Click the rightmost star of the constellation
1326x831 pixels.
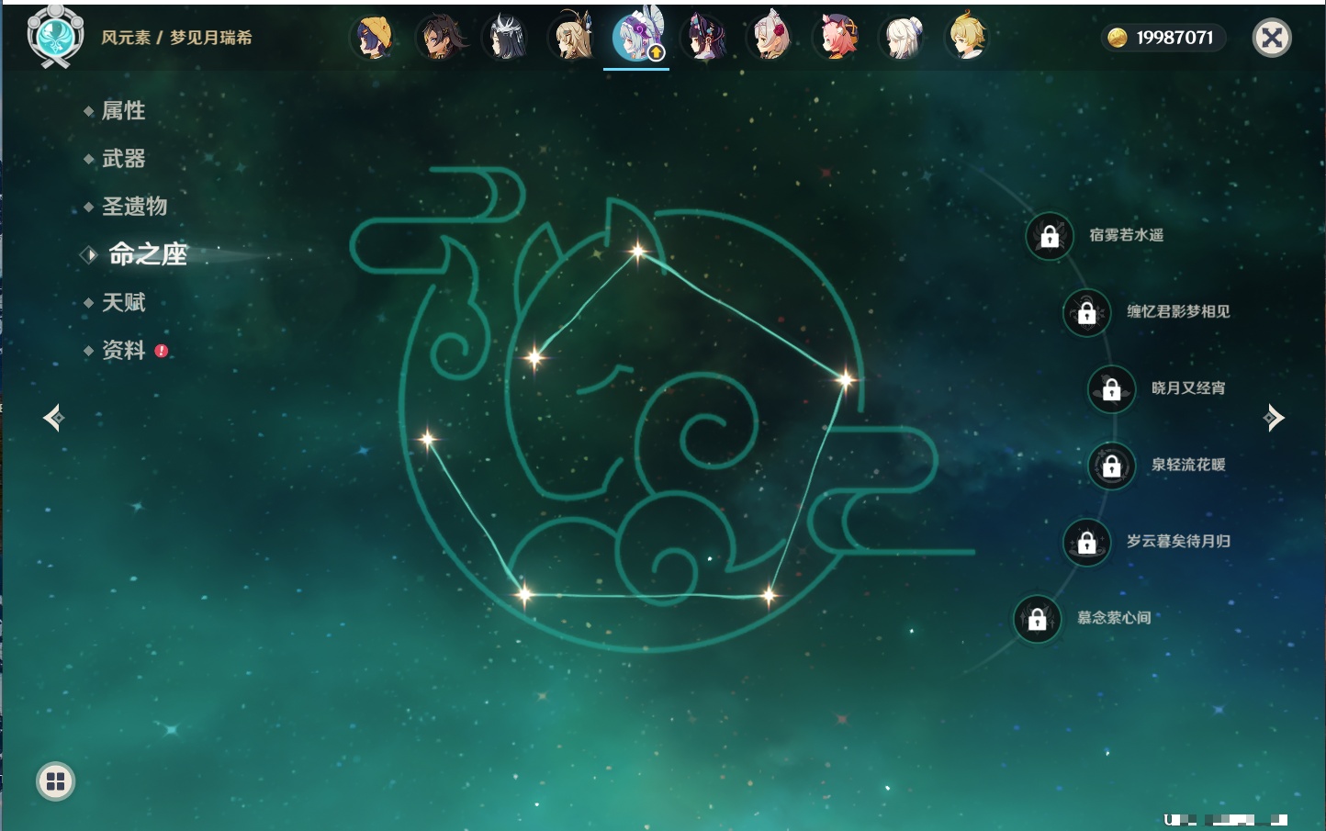(846, 379)
